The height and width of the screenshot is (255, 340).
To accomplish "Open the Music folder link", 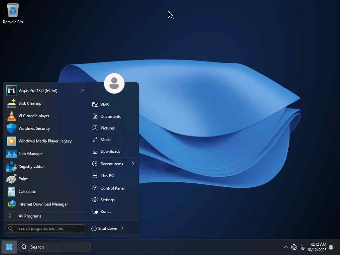I will click(113, 140).
